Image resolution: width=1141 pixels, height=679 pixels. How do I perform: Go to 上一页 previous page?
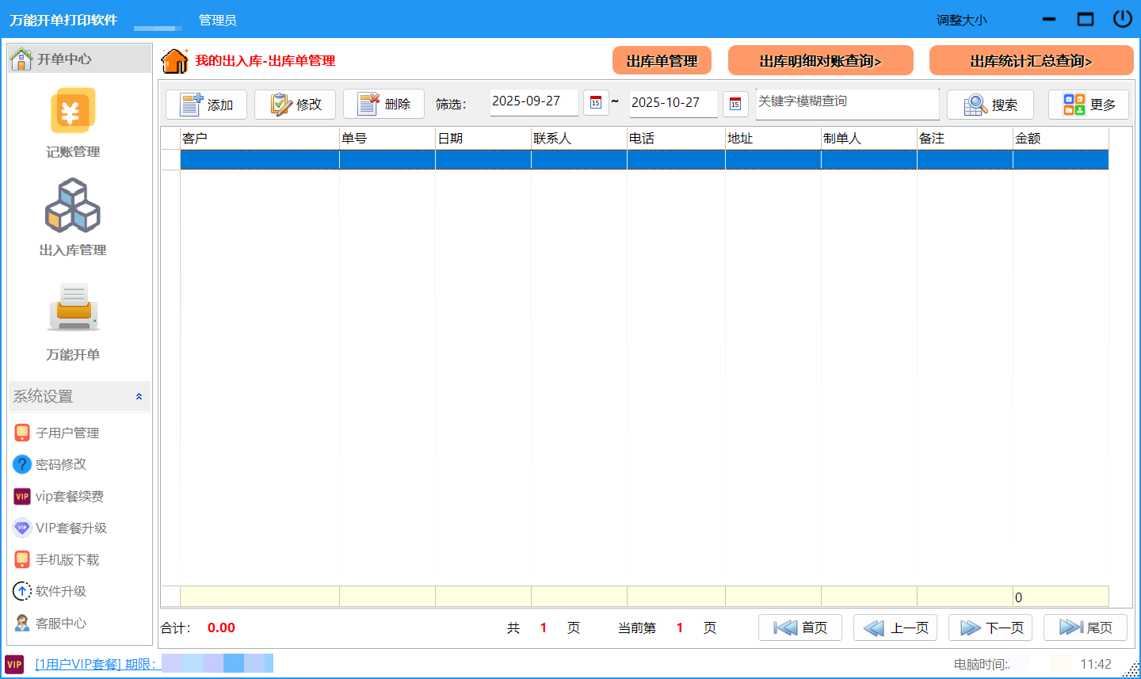(895, 628)
